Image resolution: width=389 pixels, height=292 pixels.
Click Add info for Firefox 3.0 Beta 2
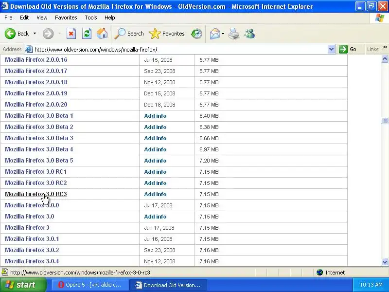[x=155, y=127]
